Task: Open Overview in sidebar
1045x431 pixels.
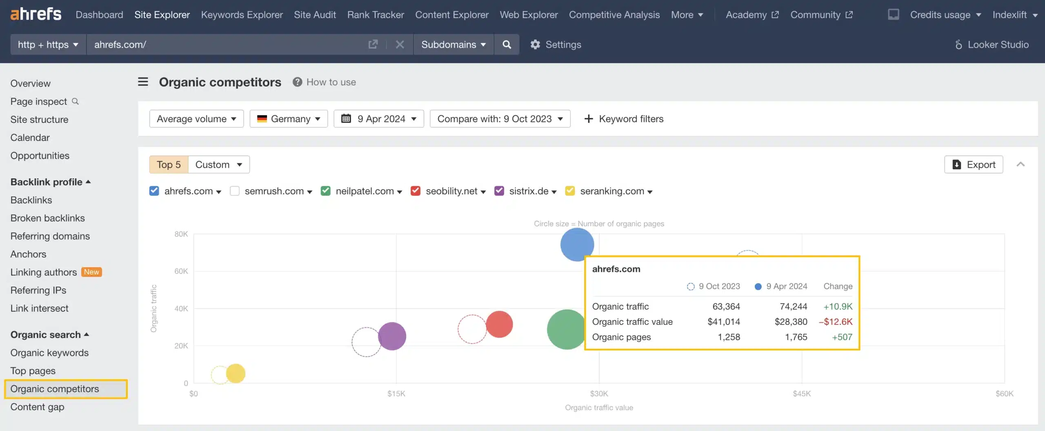Action: (x=31, y=83)
